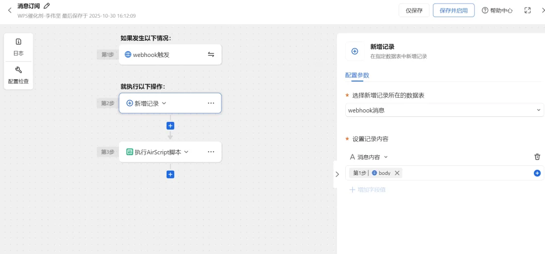This screenshot has width=545, height=254.
Task: Click the 保存并启用 button
Action: (x=454, y=11)
